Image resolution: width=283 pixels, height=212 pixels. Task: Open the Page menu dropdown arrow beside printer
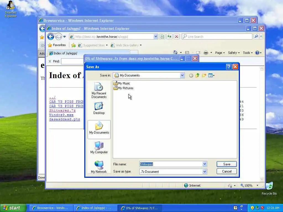click(211, 53)
